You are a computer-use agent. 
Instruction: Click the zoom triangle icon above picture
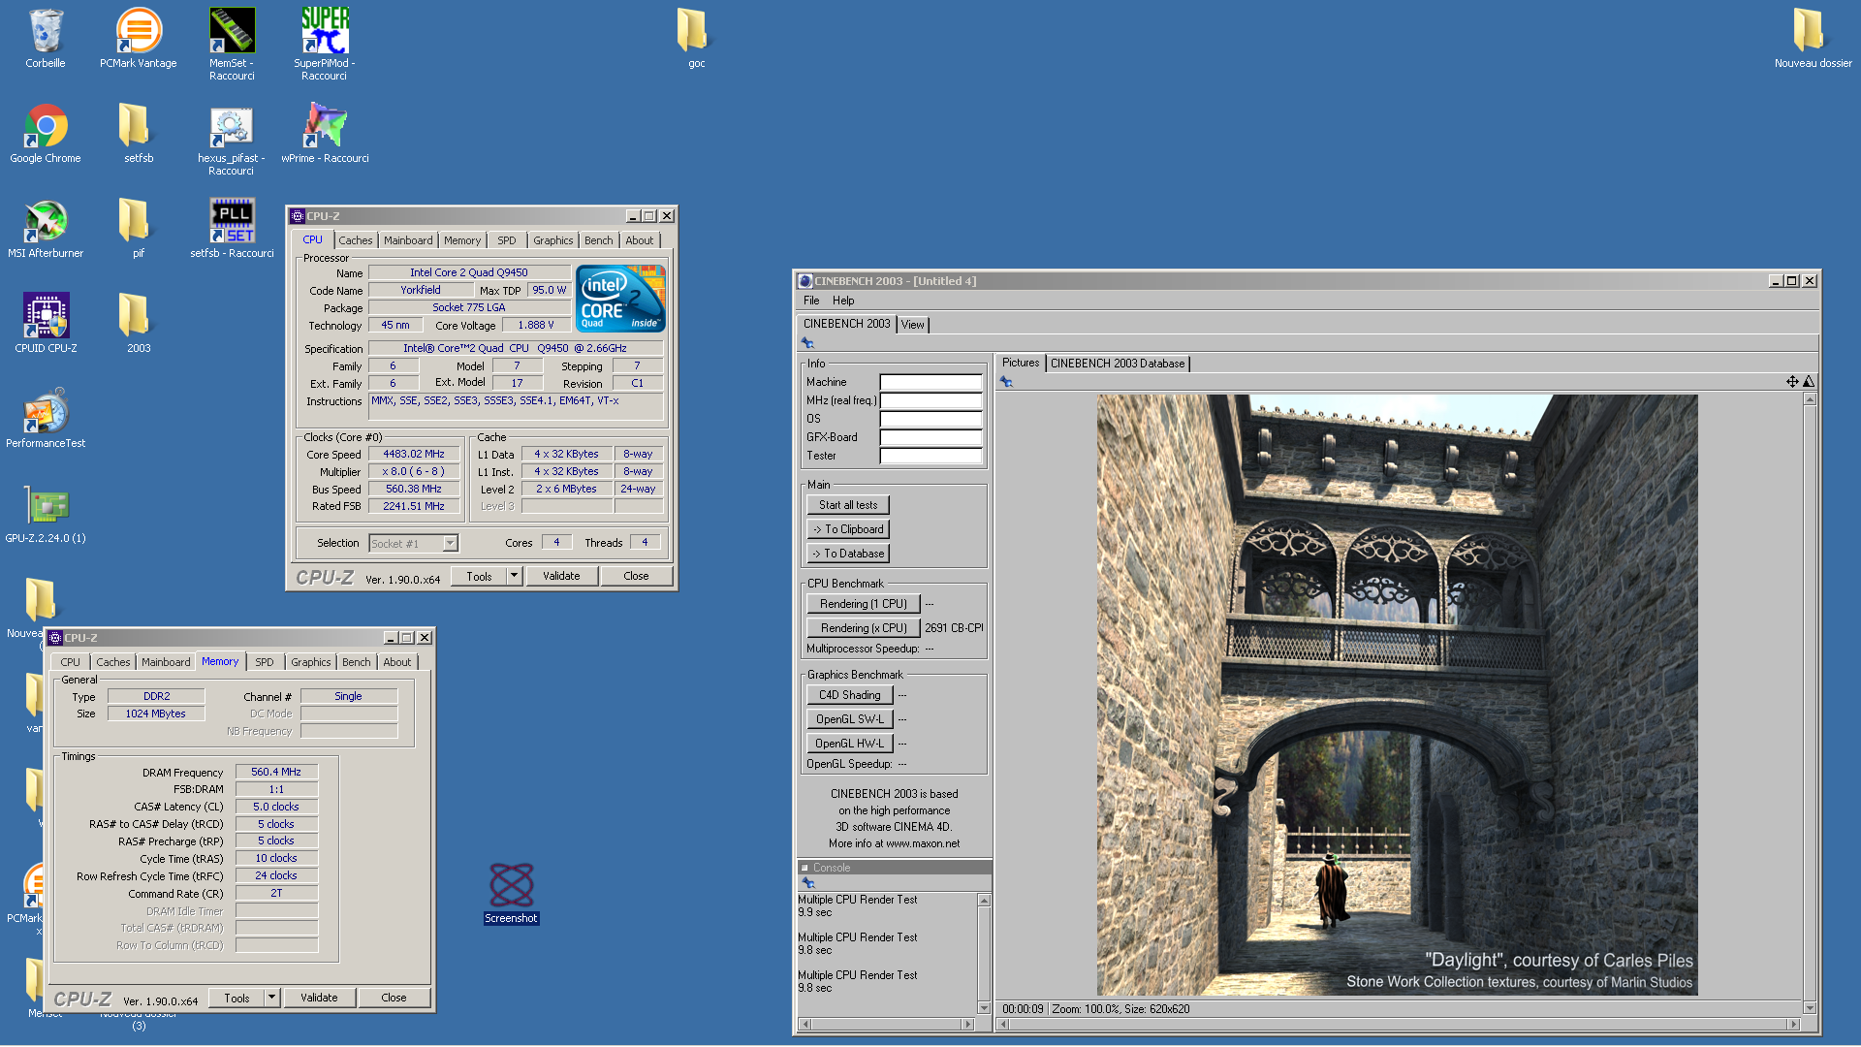point(1809,382)
